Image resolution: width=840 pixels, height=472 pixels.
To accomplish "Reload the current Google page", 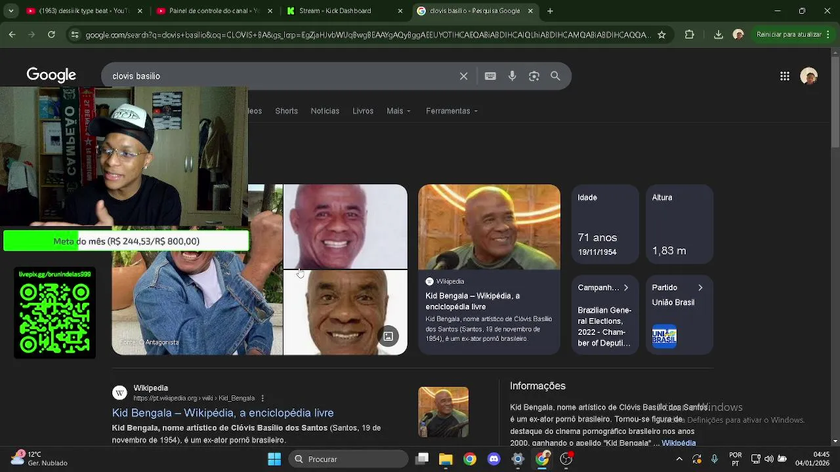I will pos(51,35).
